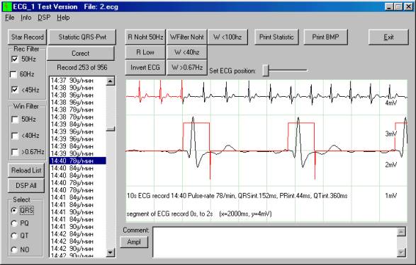Open the File menu
Image resolution: width=416 pixels, height=265 pixels.
pos(10,18)
